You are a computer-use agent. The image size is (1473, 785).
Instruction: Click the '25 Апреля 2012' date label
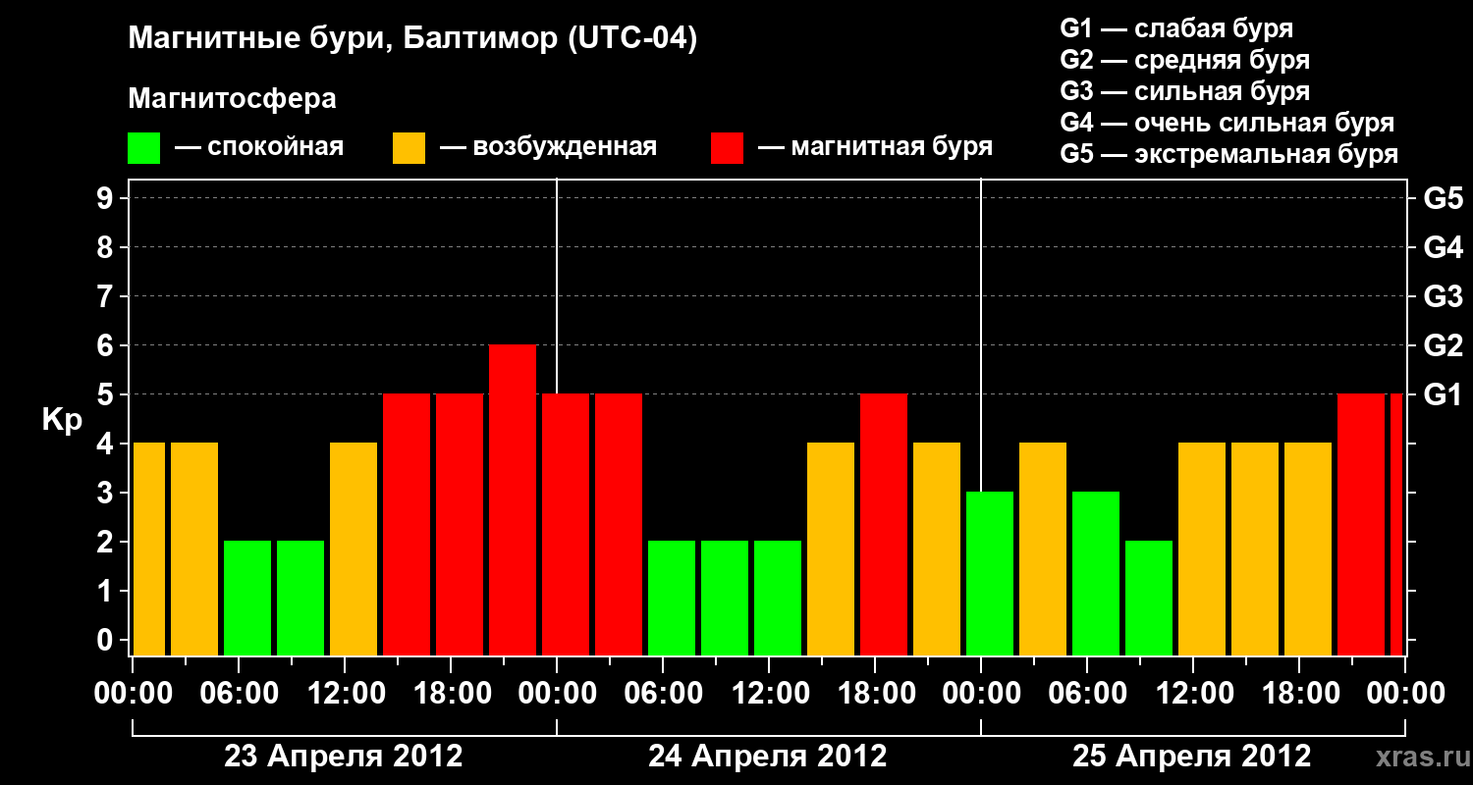1192,757
